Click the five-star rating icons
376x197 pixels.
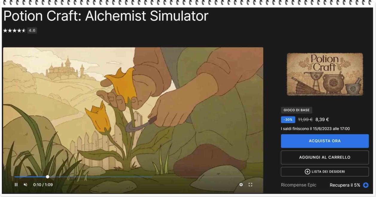14,31
